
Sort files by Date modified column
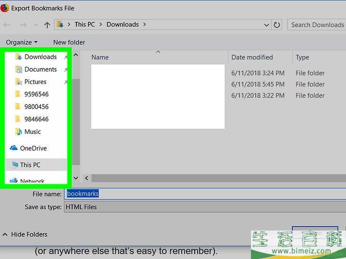coord(252,57)
